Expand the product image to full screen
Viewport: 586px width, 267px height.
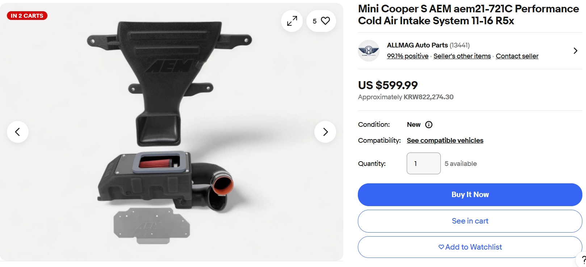[292, 21]
